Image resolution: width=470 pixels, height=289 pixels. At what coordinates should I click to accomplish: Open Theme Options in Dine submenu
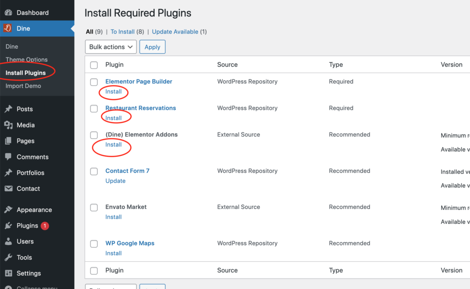(27, 59)
